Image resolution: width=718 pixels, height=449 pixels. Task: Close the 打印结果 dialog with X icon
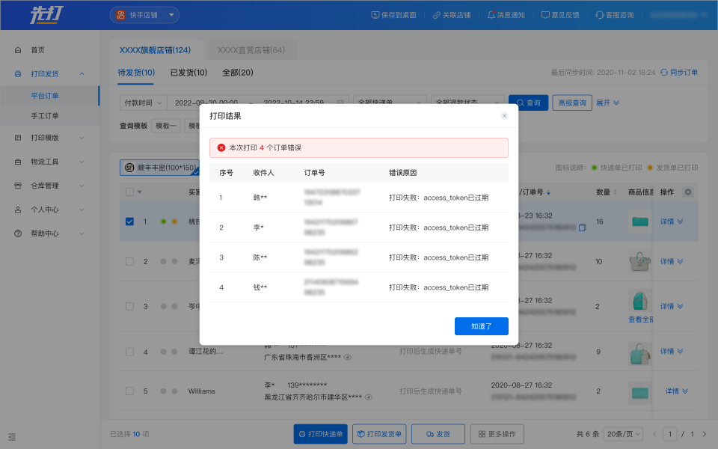pyautogui.click(x=504, y=116)
